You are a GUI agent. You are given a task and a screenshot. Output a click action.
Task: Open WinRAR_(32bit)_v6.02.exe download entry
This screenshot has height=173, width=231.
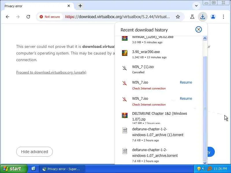pyautogui.click(x=159, y=40)
